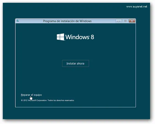The width and height of the screenshot is (155, 124).
Task: Close the Programa de instalación de Windows window
Action: coord(132,21)
